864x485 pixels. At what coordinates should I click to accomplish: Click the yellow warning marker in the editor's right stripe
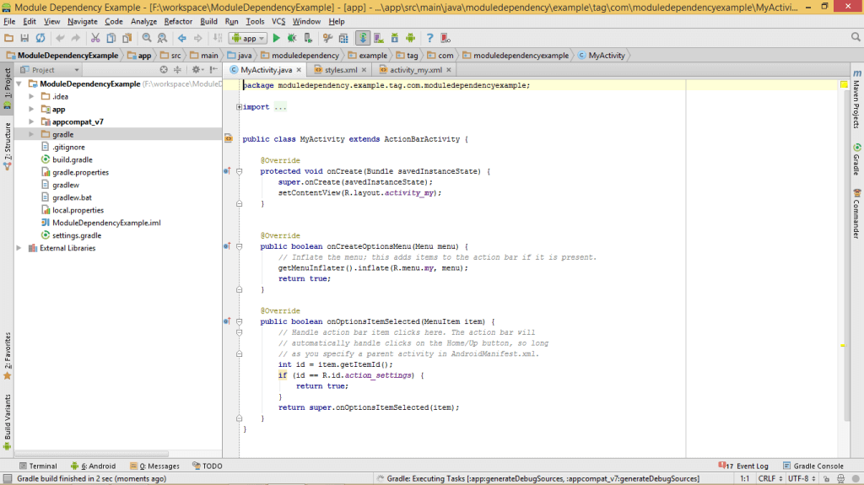point(843,345)
